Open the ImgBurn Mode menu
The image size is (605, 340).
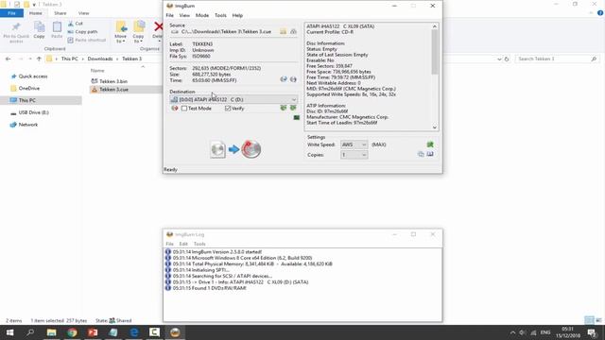pyautogui.click(x=201, y=15)
